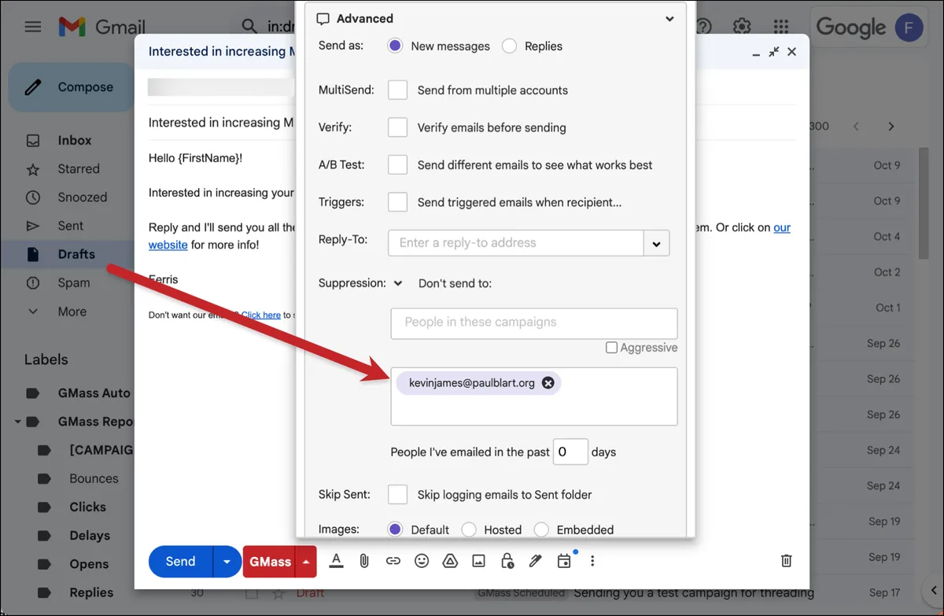Open the Reply-To address dropdown arrow
This screenshot has width=944, height=616.
pyautogui.click(x=656, y=243)
